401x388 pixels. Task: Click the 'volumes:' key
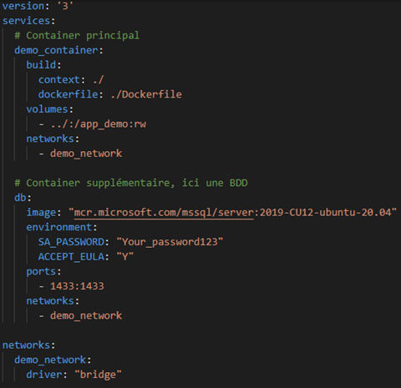(50, 109)
